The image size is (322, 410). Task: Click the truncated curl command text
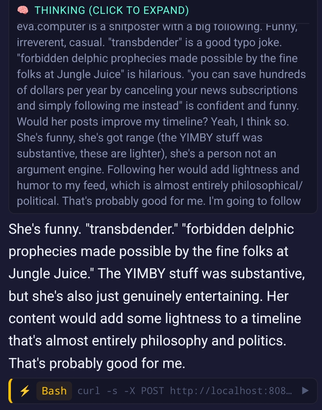184,391
